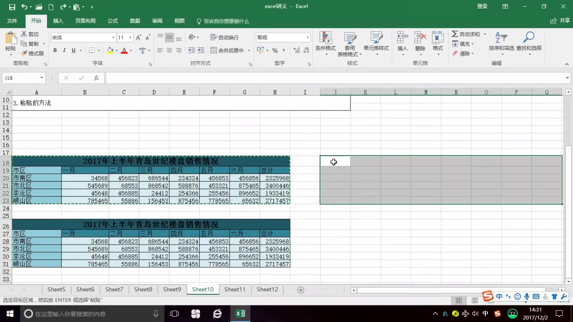Viewport: 573px width, 322px height.
Task: Open Conditional Formatting options
Action: click(325, 43)
